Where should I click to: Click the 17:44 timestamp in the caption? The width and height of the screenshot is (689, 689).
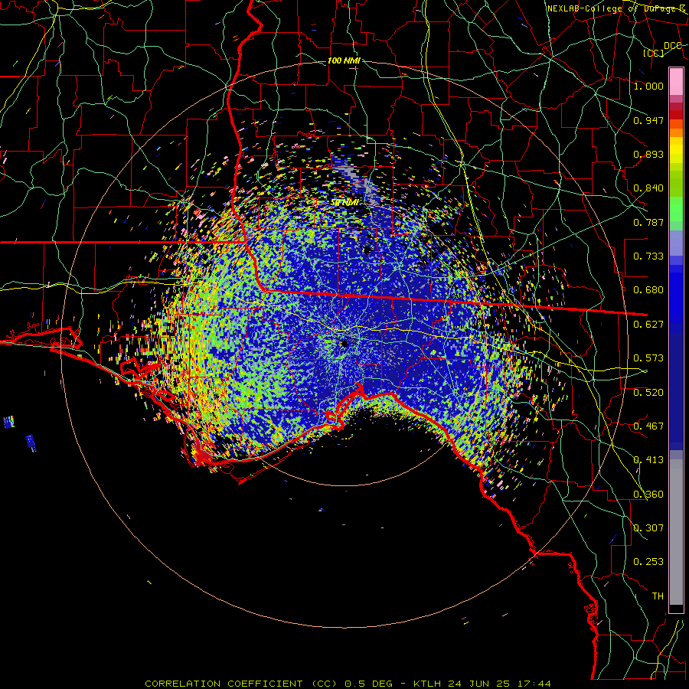(x=536, y=684)
